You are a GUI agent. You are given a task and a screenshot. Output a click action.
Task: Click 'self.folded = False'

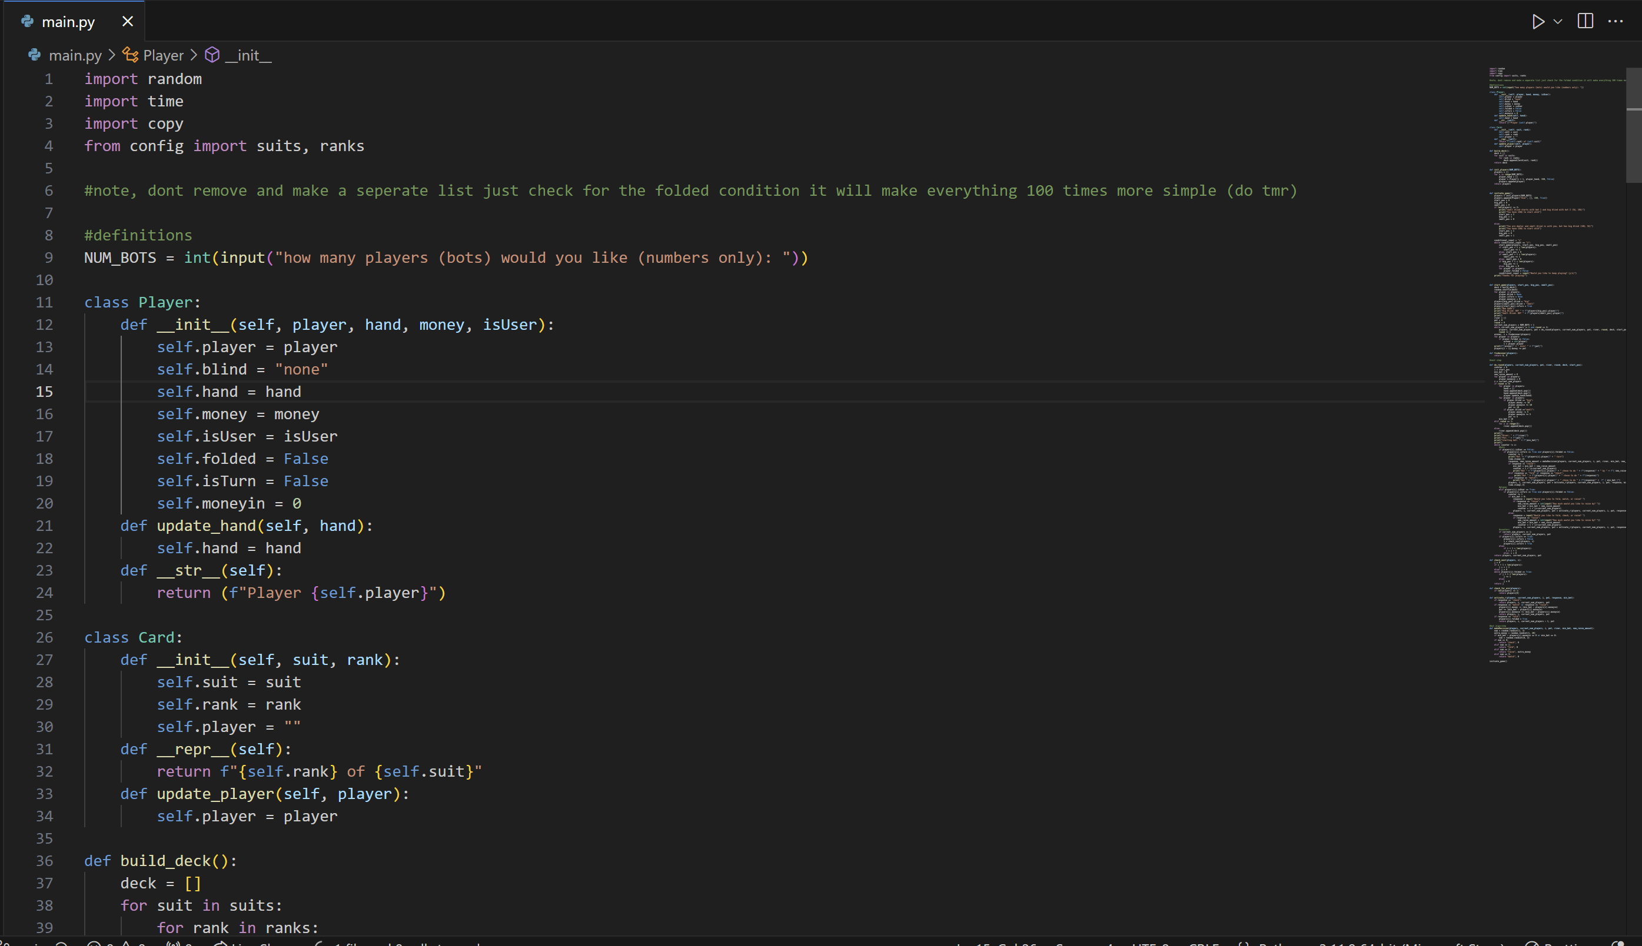coord(242,459)
